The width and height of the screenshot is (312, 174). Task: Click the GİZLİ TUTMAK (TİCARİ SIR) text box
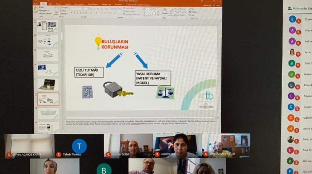click(89, 72)
